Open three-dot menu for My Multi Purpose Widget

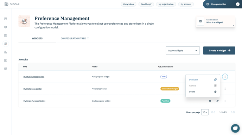tap(225, 77)
